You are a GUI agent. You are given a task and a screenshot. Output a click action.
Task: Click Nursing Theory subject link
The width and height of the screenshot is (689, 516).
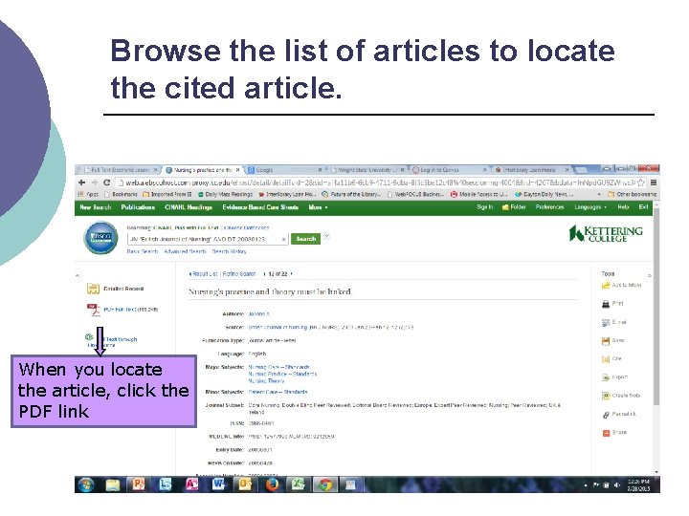coord(266,381)
